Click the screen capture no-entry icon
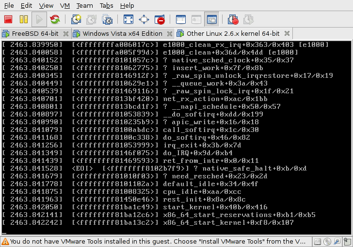 (x=160, y=19)
